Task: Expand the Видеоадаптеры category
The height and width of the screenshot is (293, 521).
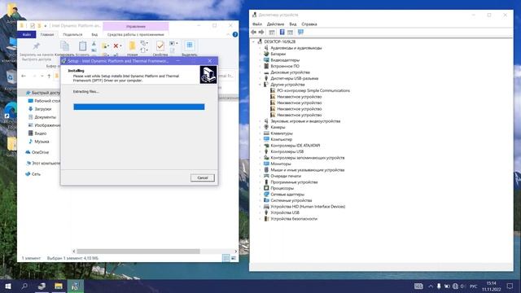Action: coord(260,60)
